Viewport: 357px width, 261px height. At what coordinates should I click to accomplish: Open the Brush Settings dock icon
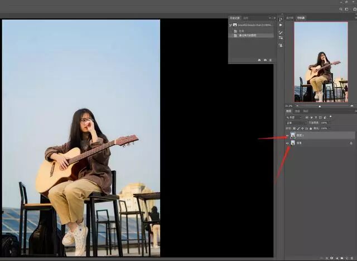(281, 33)
